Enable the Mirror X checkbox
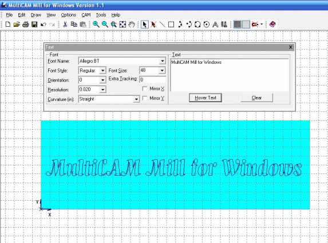The height and width of the screenshot is (243, 328). 145,88
